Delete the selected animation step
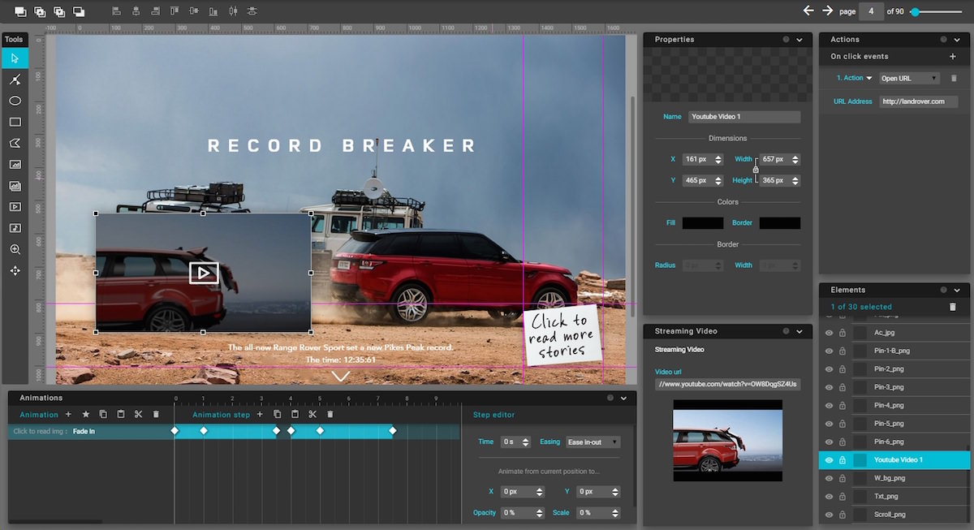The height and width of the screenshot is (530, 974). click(x=330, y=414)
